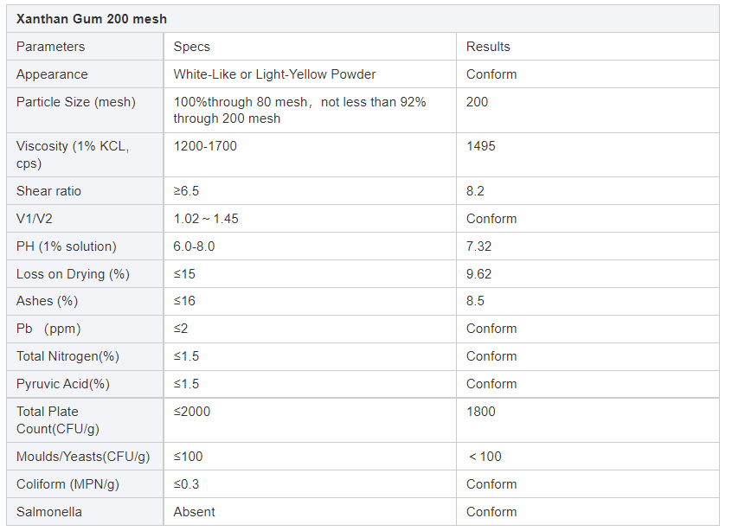Click White-Like or Light-Yellow Powder text
The image size is (732, 531).
click(x=274, y=74)
